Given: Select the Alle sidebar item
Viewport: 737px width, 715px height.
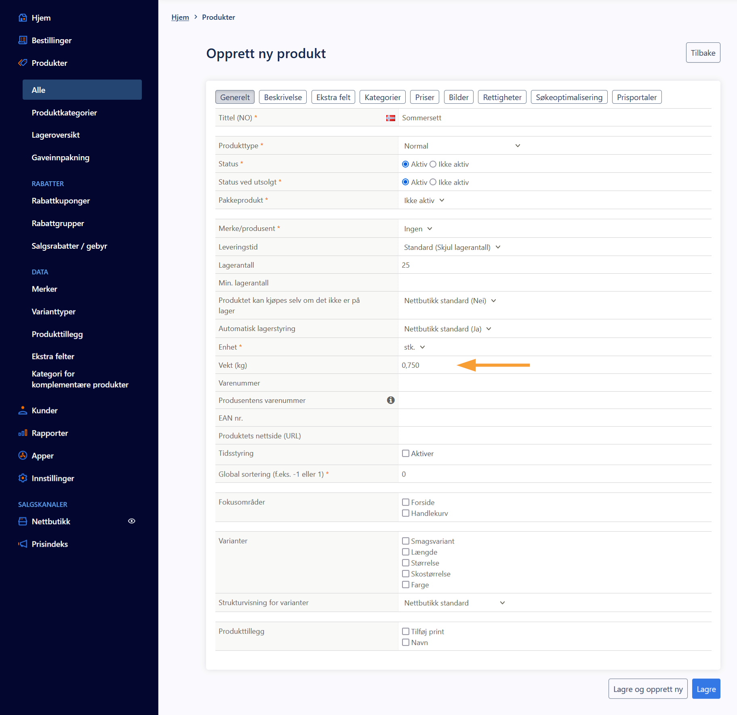Looking at the screenshot, I should (82, 90).
